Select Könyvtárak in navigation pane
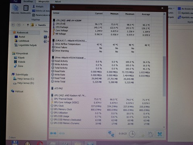The image size is (193, 145). point(20,54)
